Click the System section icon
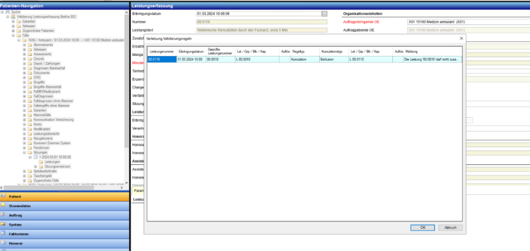The height and width of the screenshot is (251, 530). (3, 224)
